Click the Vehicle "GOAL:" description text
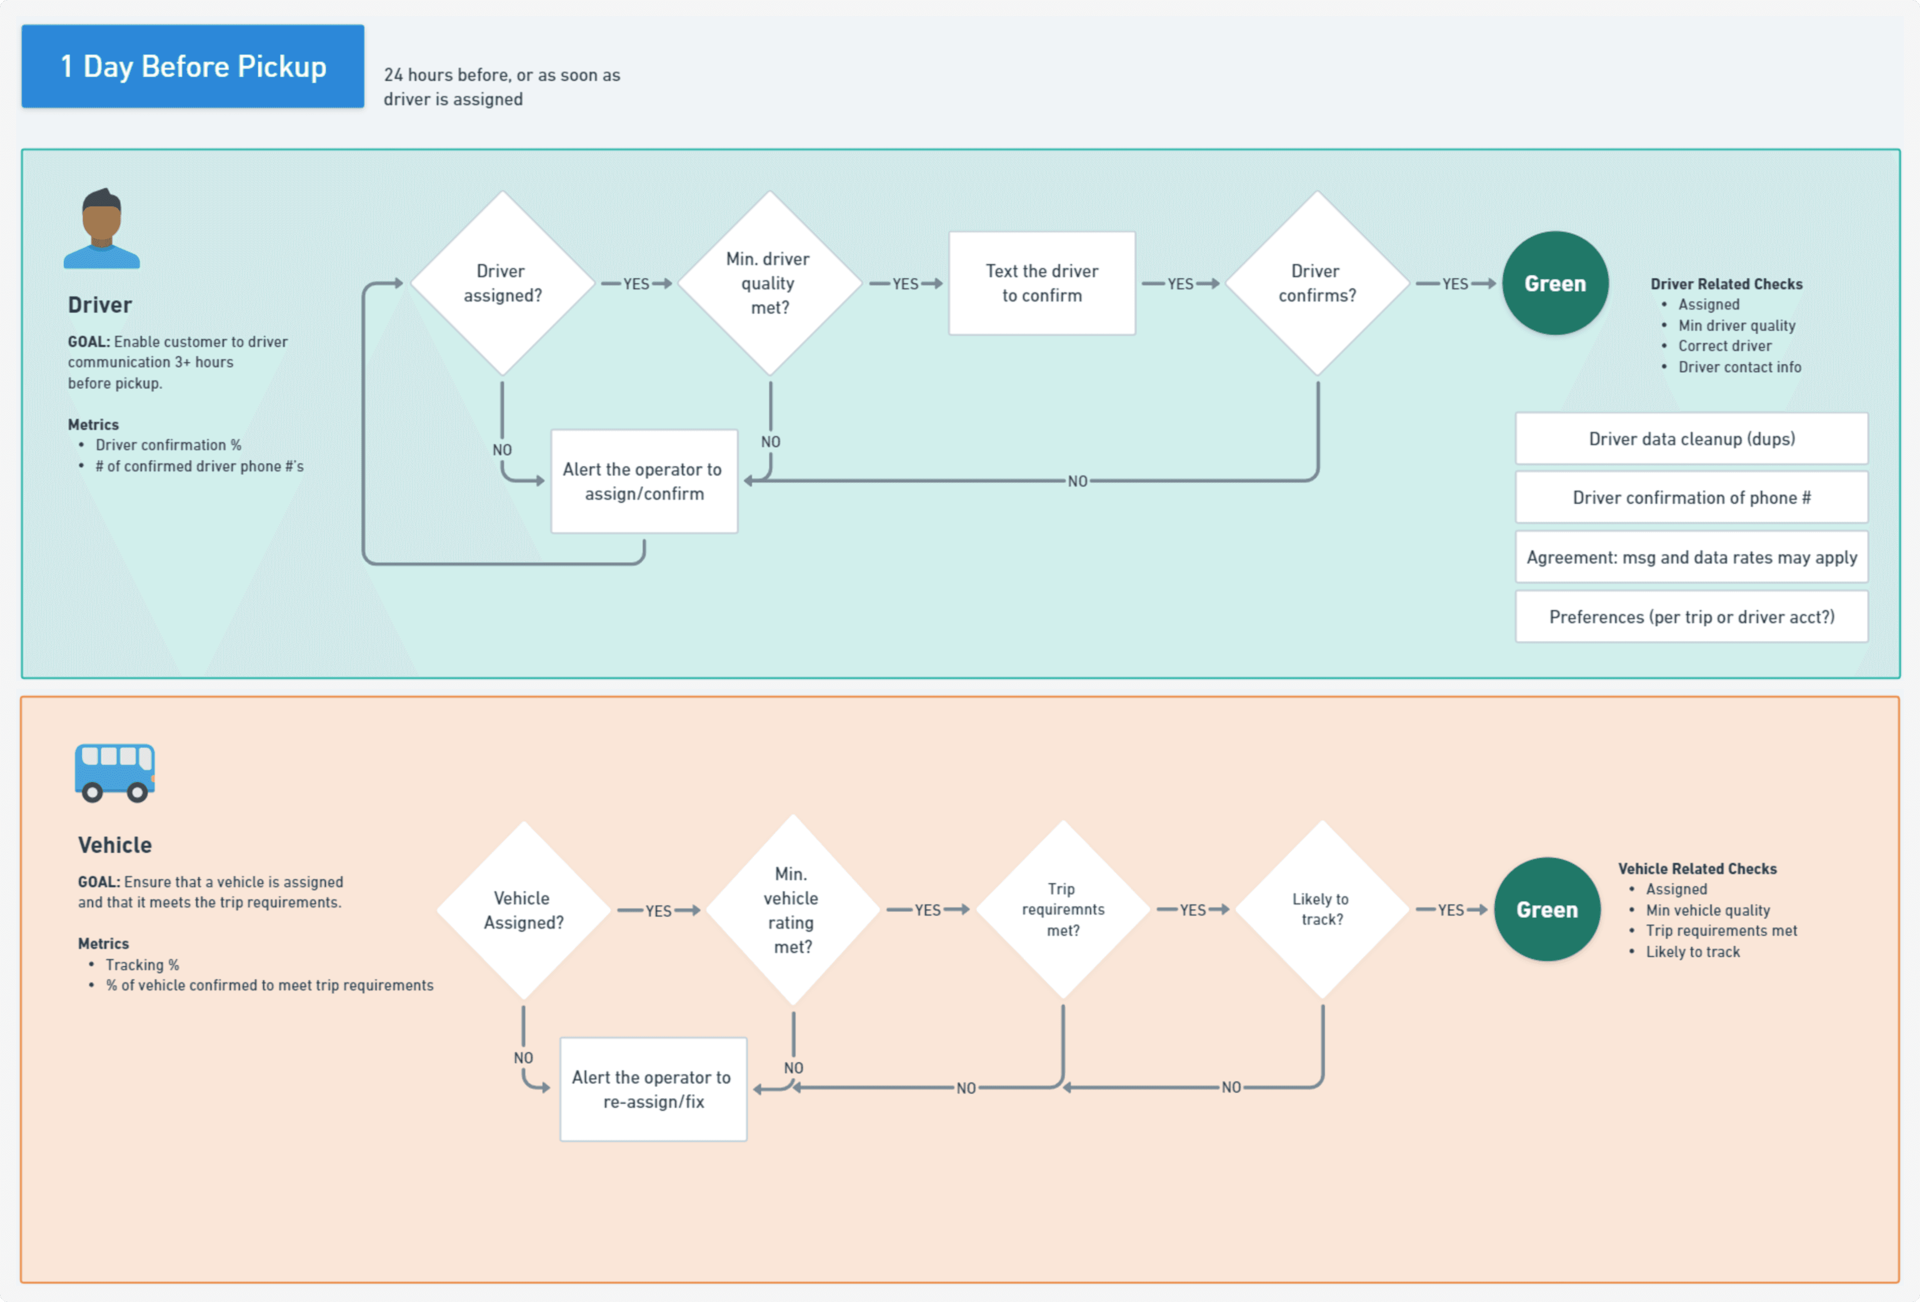The width and height of the screenshot is (1920, 1302). click(210, 892)
